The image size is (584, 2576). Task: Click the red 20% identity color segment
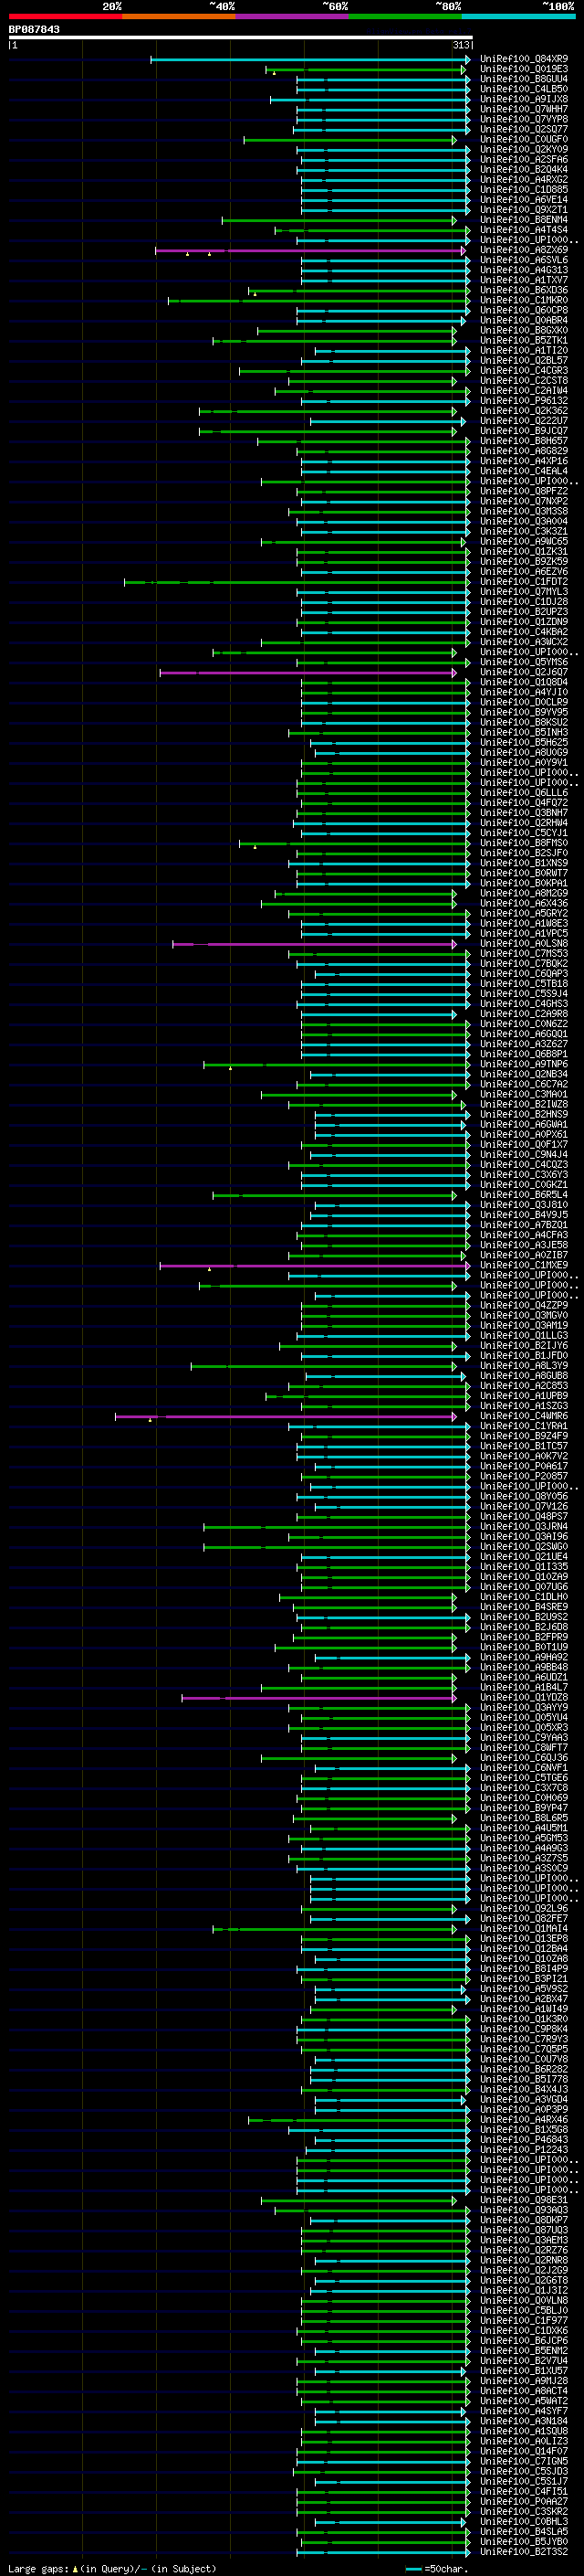tap(65, 17)
